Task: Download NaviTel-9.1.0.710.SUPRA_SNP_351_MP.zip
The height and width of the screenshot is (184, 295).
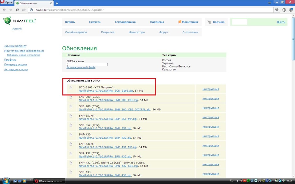Action: pos(108,119)
